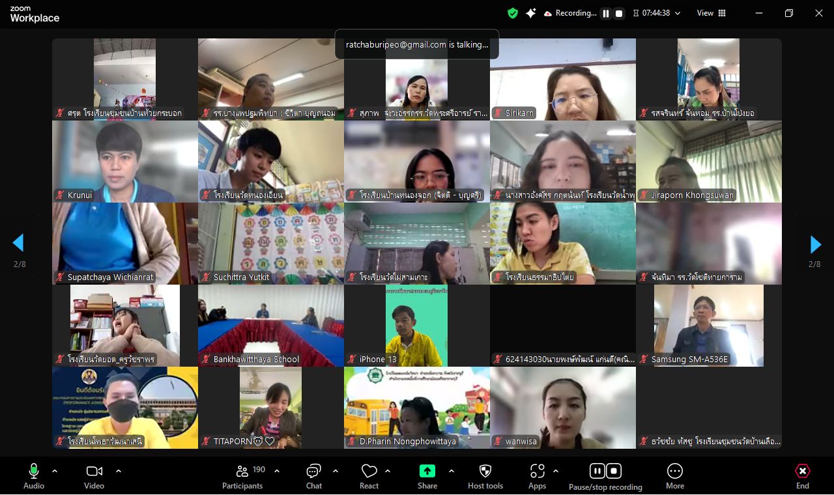The image size is (834, 495).
Task: Expand the audio options chevron
Action: click(55, 470)
